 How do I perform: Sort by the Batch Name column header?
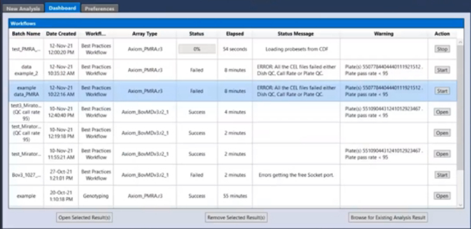coord(26,34)
